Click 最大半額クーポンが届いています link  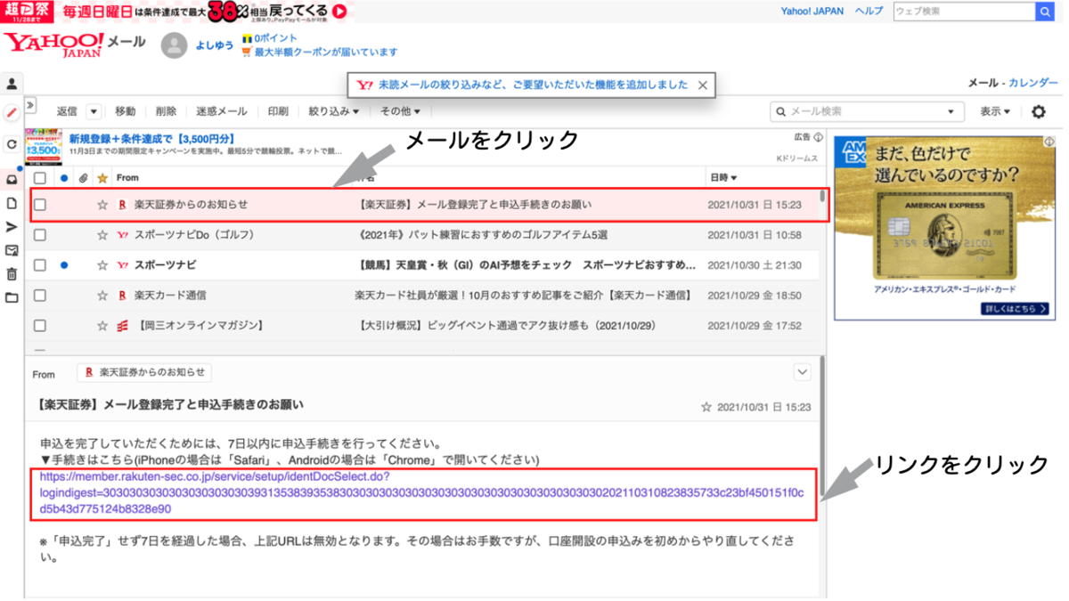click(x=326, y=53)
